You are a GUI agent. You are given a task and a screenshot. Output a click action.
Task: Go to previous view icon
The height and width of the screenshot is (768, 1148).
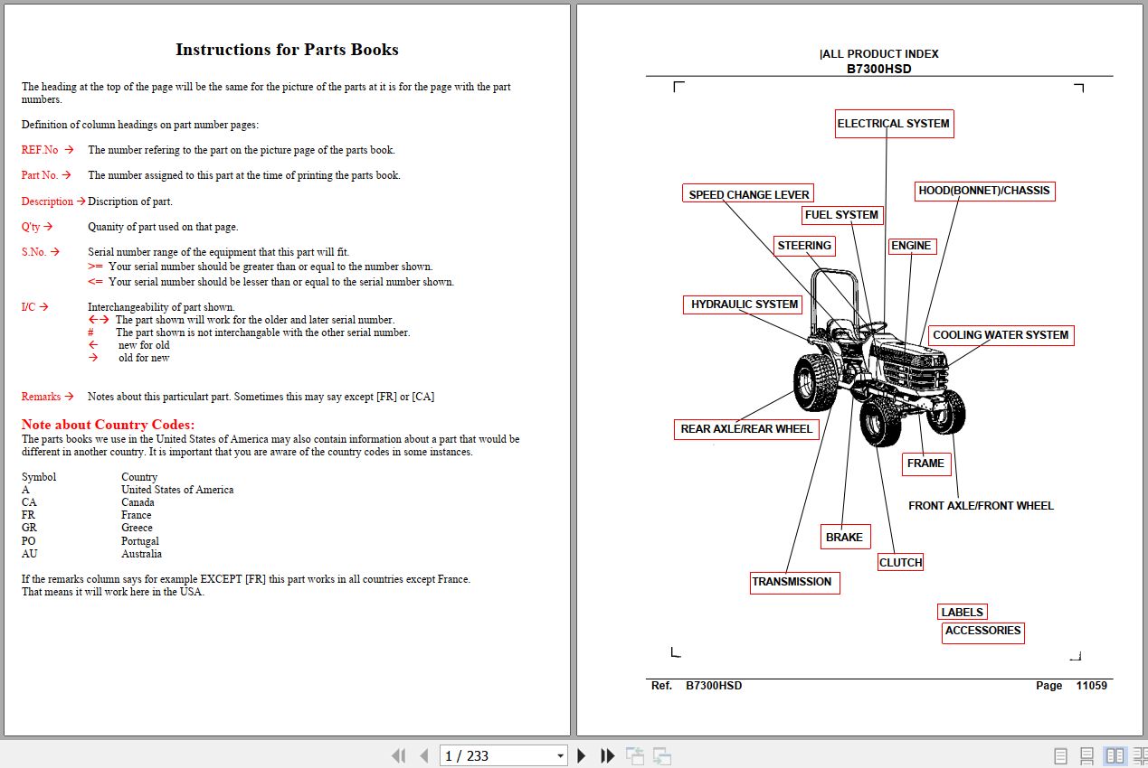(635, 756)
